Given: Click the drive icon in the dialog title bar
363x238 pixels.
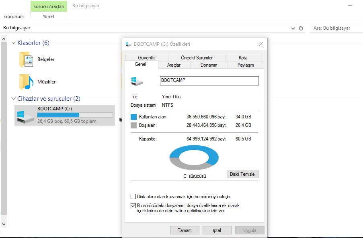Looking at the screenshot, I should (x=128, y=43).
